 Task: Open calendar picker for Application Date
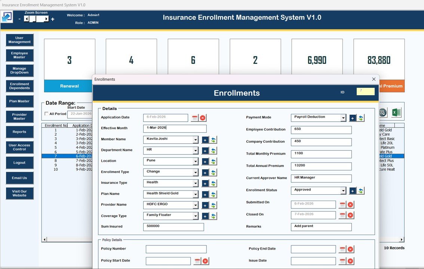click(x=194, y=118)
